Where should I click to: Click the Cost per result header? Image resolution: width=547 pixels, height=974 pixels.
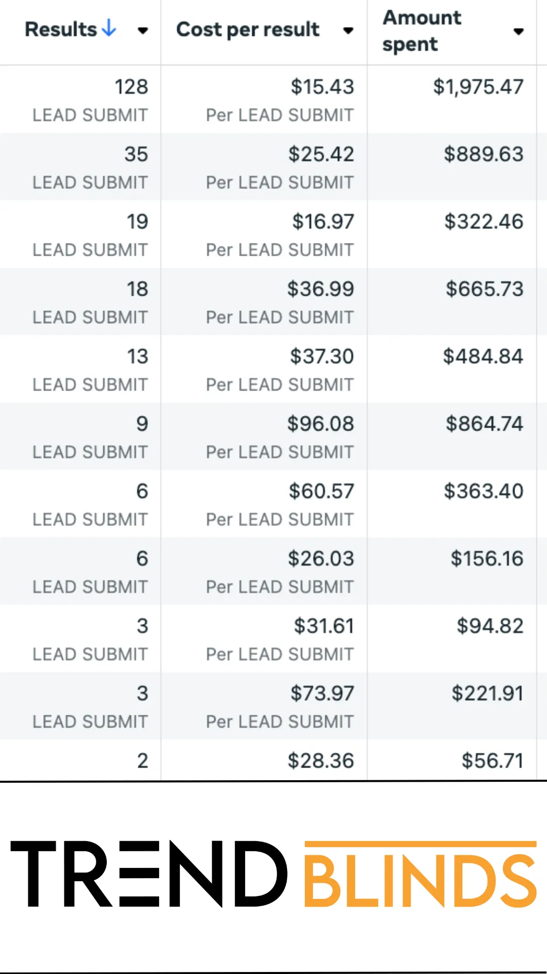tap(248, 29)
